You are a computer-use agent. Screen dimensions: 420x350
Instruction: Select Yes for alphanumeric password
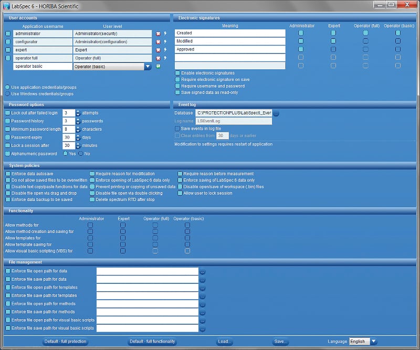point(65,154)
